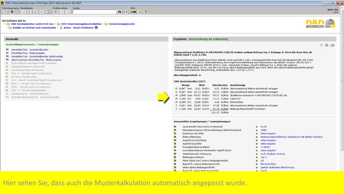Open breadcrumb Entwässerungskanäle
This screenshot has width=344, height=194.
(x=122, y=24)
